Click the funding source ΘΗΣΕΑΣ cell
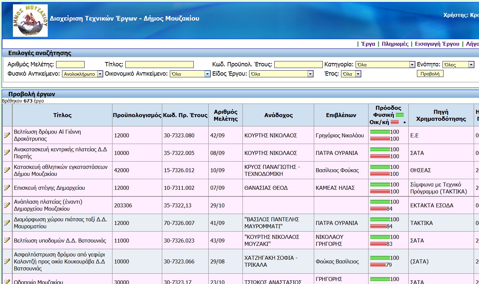Screen dimensions: 479x284 441,170
